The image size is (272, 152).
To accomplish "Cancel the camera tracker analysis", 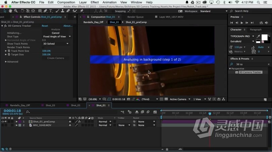I will point(55,33).
